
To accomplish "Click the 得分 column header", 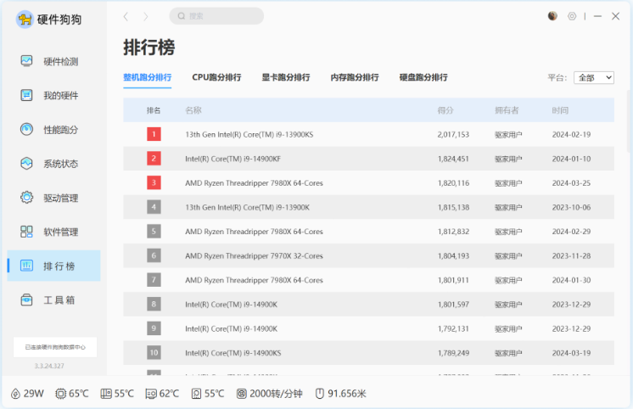I will (445, 110).
